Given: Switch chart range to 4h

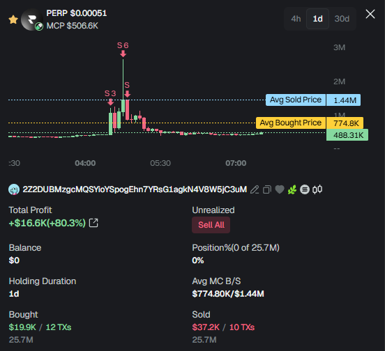Looking at the screenshot, I should [296, 19].
